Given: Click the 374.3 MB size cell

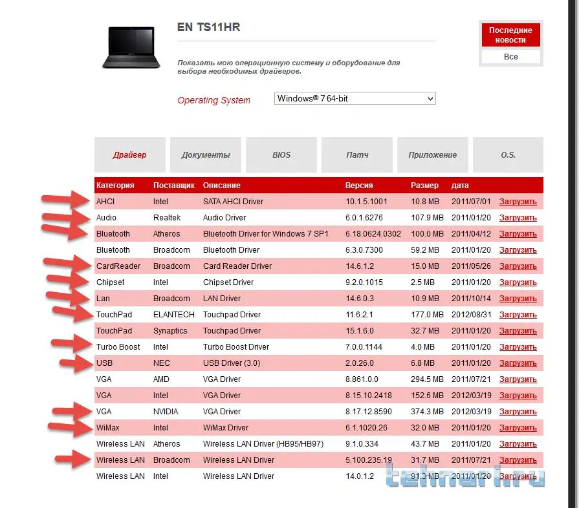Looking at the screenshot, I should point(427,412).
